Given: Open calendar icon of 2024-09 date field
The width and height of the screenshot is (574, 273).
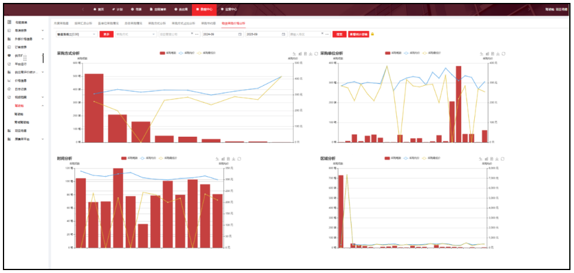Looking at the screenshot, I should pyautogui.click(x=240, y=34).
